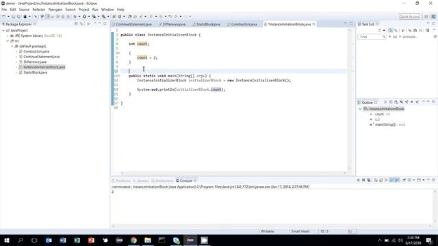This screenshot has width=438, height=246.
Task: Click the Windows Start button
Action: (x=6, y=240)
